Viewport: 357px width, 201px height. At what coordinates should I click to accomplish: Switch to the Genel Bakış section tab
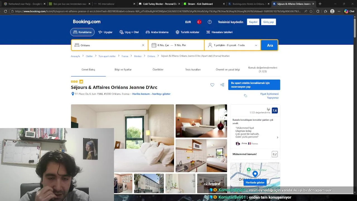[88, 70]
